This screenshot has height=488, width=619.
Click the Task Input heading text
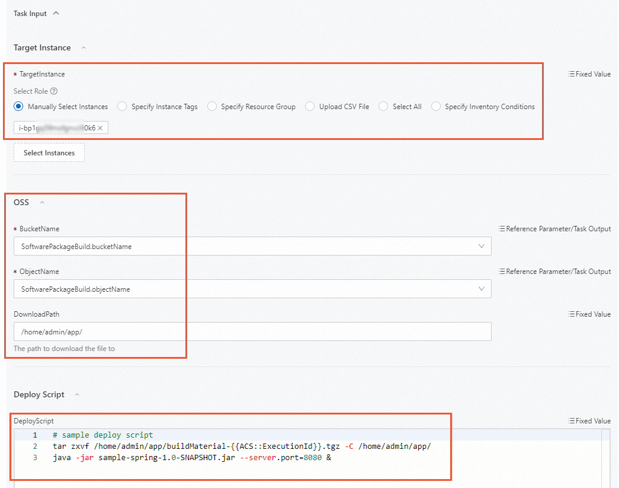point(30,14)
